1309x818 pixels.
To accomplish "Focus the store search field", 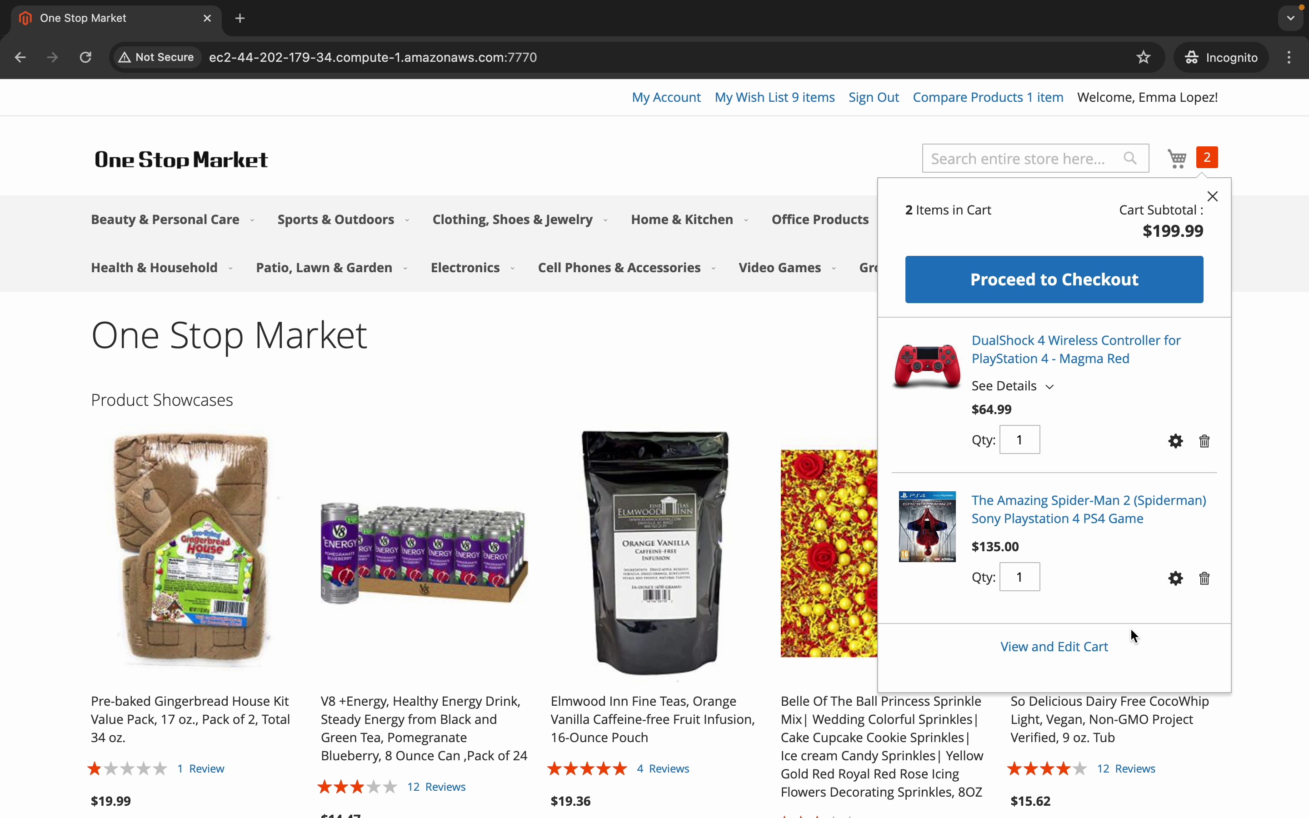I will pyautogui.click(x=1019, y=159).
